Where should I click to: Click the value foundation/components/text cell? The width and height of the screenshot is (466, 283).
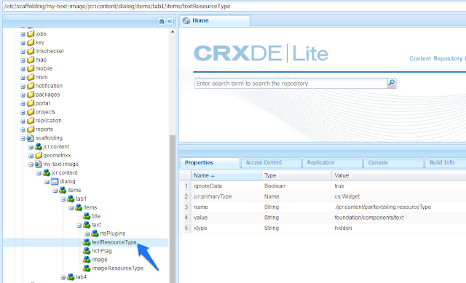(369, 218)
